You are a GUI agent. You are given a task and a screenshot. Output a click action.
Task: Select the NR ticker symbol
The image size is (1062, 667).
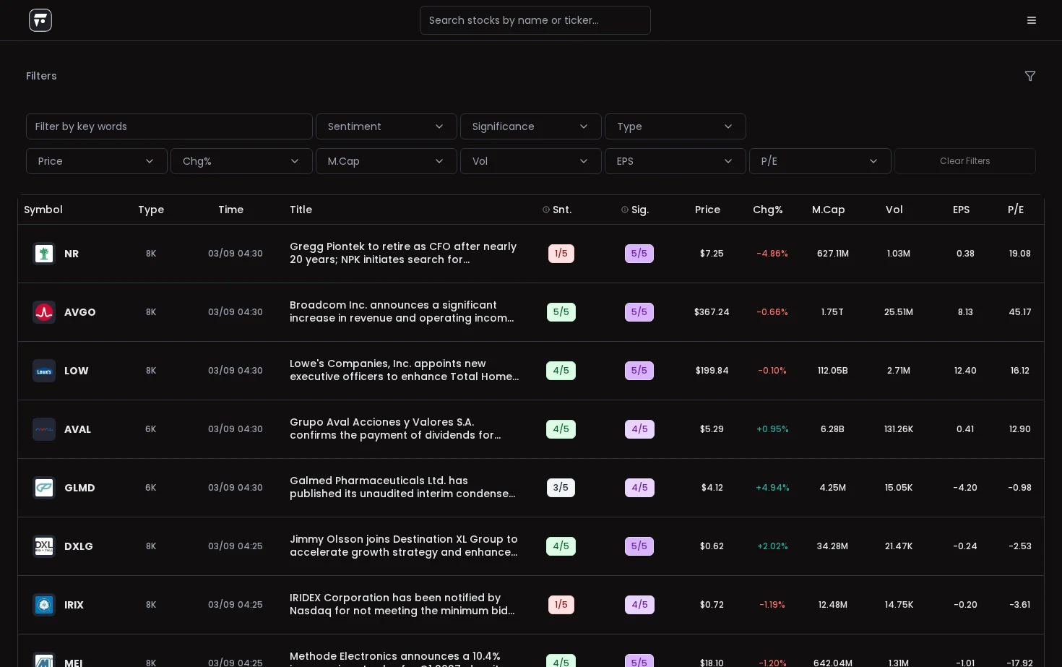point(72,254)
